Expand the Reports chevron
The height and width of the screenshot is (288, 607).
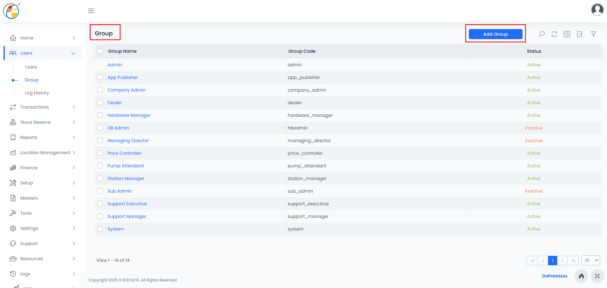tap(74, 137)
